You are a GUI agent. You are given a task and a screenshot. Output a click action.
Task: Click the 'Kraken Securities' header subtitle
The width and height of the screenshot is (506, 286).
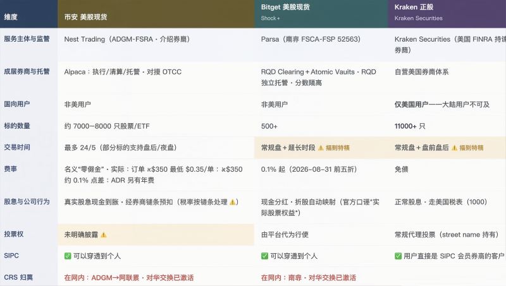pos(418,18)
